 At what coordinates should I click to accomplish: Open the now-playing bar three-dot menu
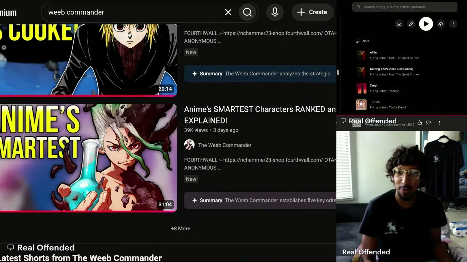(x=440, y=123)
